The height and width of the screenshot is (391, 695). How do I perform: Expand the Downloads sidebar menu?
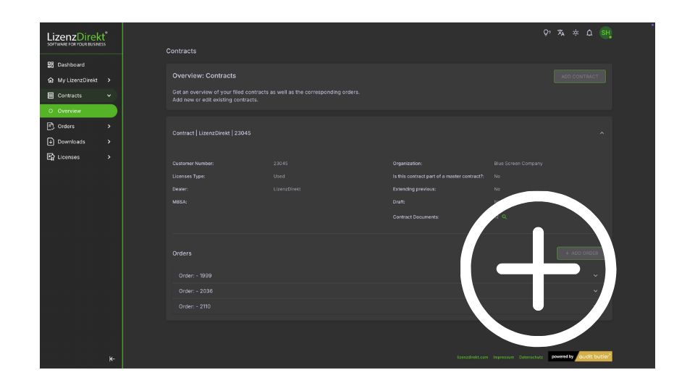(109, 142)
